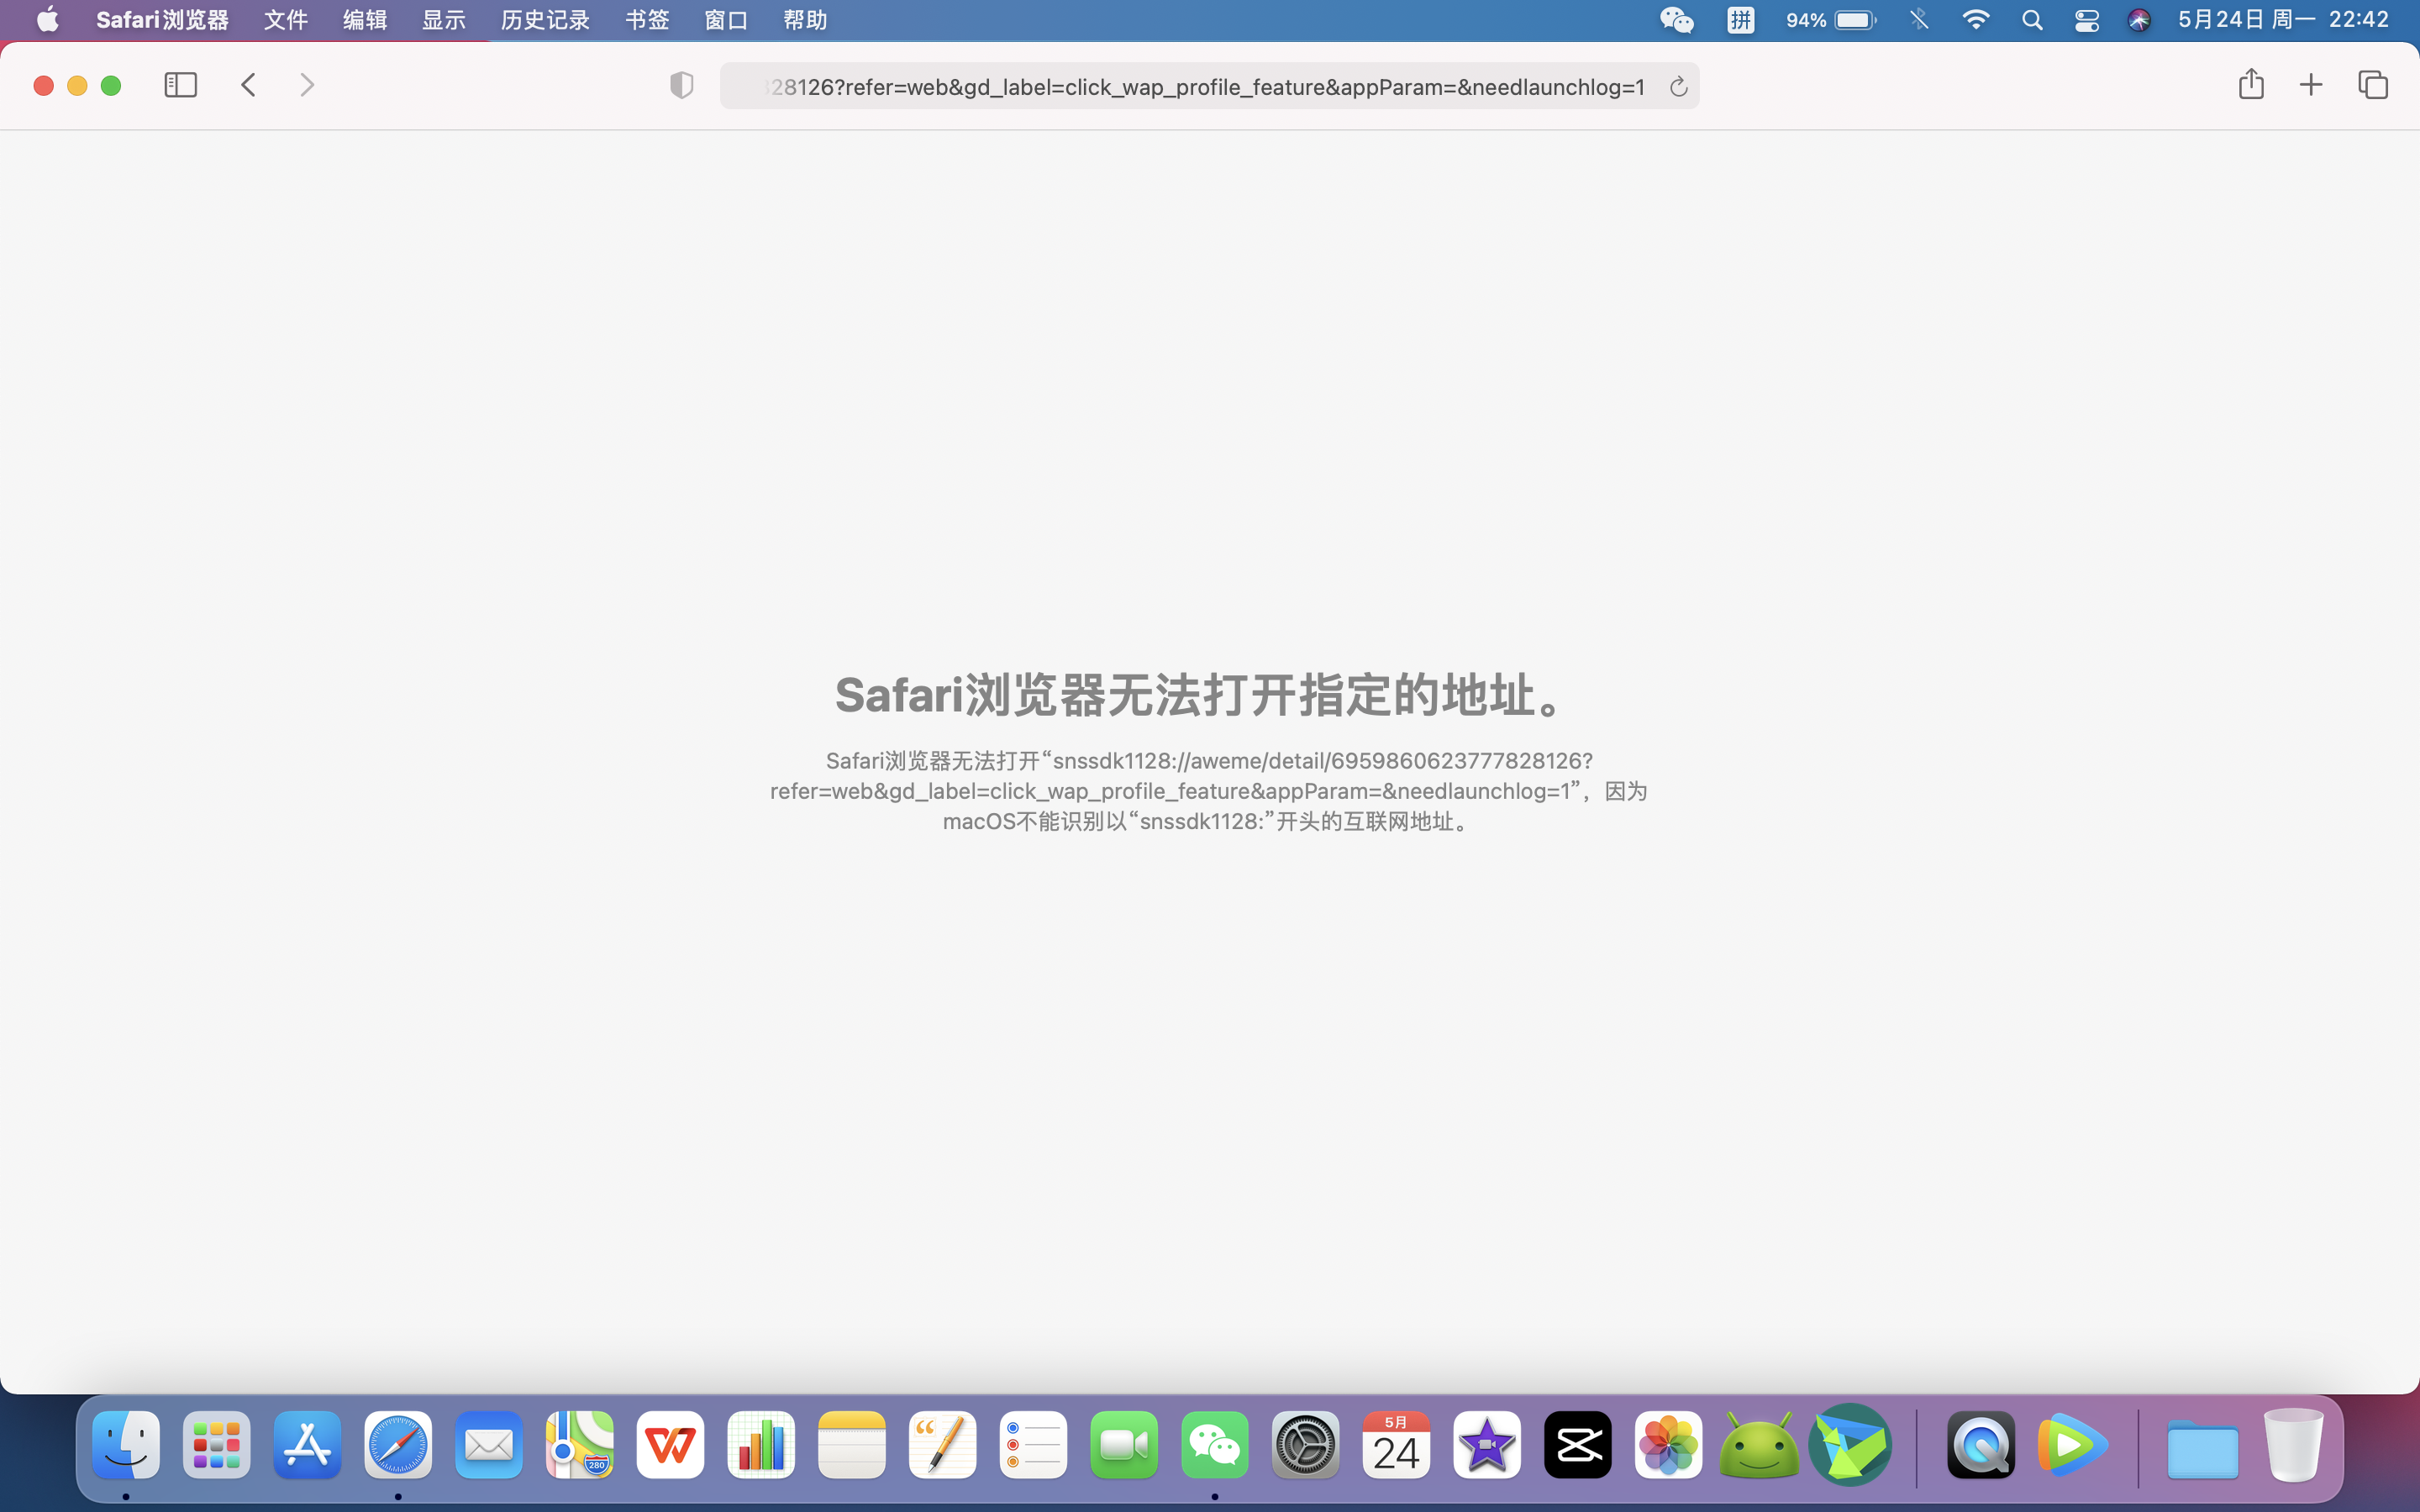Image resolution: width=2420 pixels, height=1512 pixels.
Task: Click the snssdk1128 error description text
Action: click(x=1209, y=791)
